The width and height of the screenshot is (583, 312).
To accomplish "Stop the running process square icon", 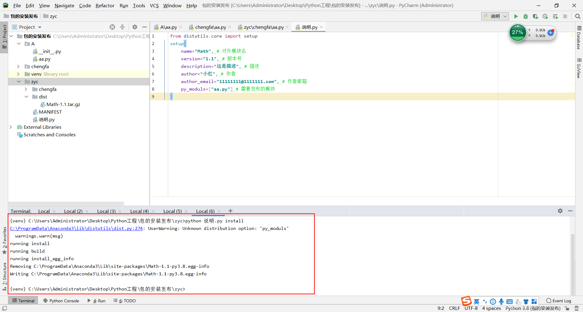I will (x=565, y=16).
